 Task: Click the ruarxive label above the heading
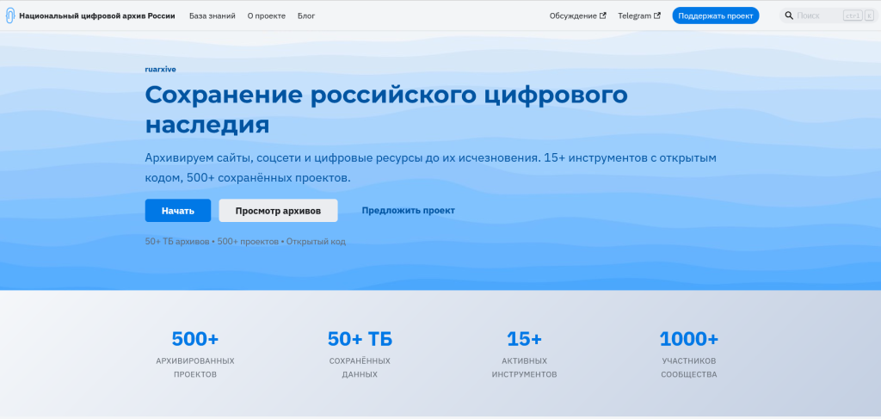[160, 69]
